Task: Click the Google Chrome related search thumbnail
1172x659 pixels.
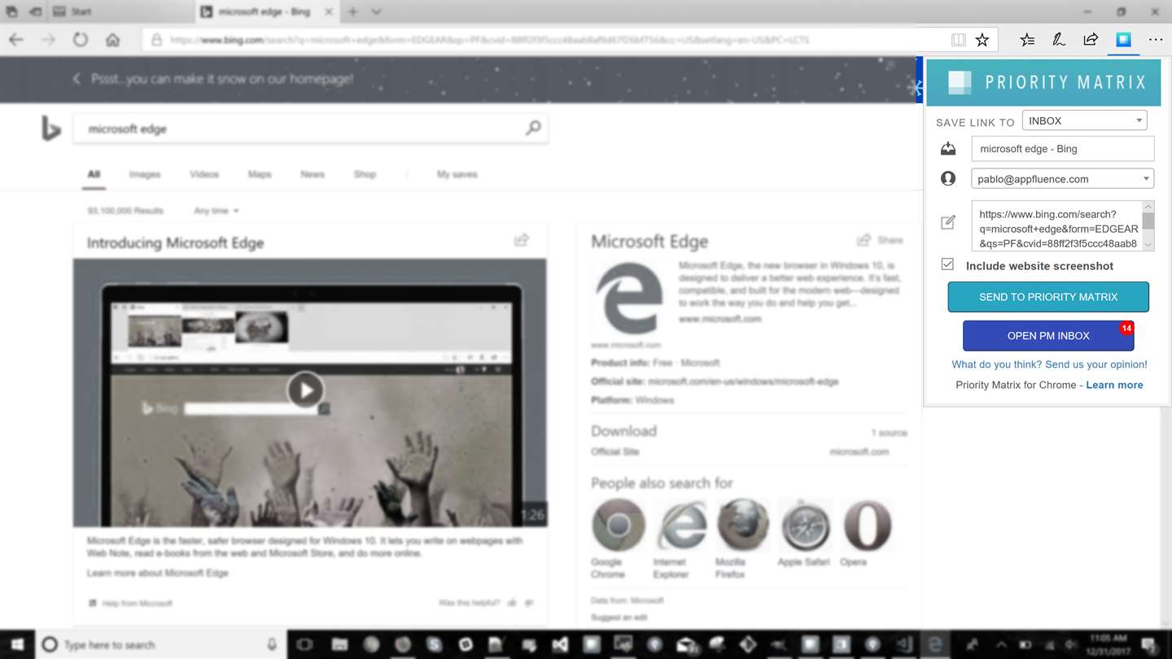Action: (619, 525)
